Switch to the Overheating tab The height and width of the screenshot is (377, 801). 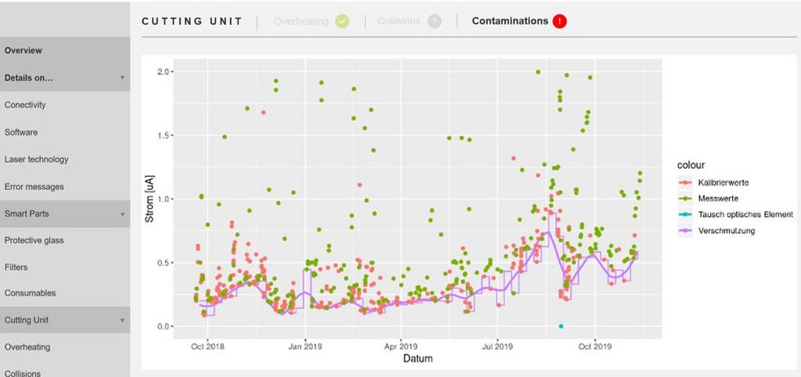pyautogui.click(x=301, y=21)
